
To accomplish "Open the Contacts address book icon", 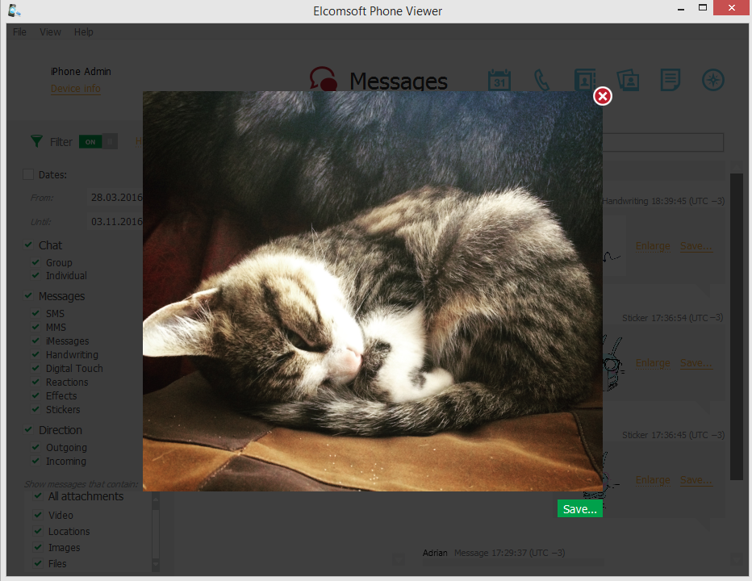I will 585,81.
